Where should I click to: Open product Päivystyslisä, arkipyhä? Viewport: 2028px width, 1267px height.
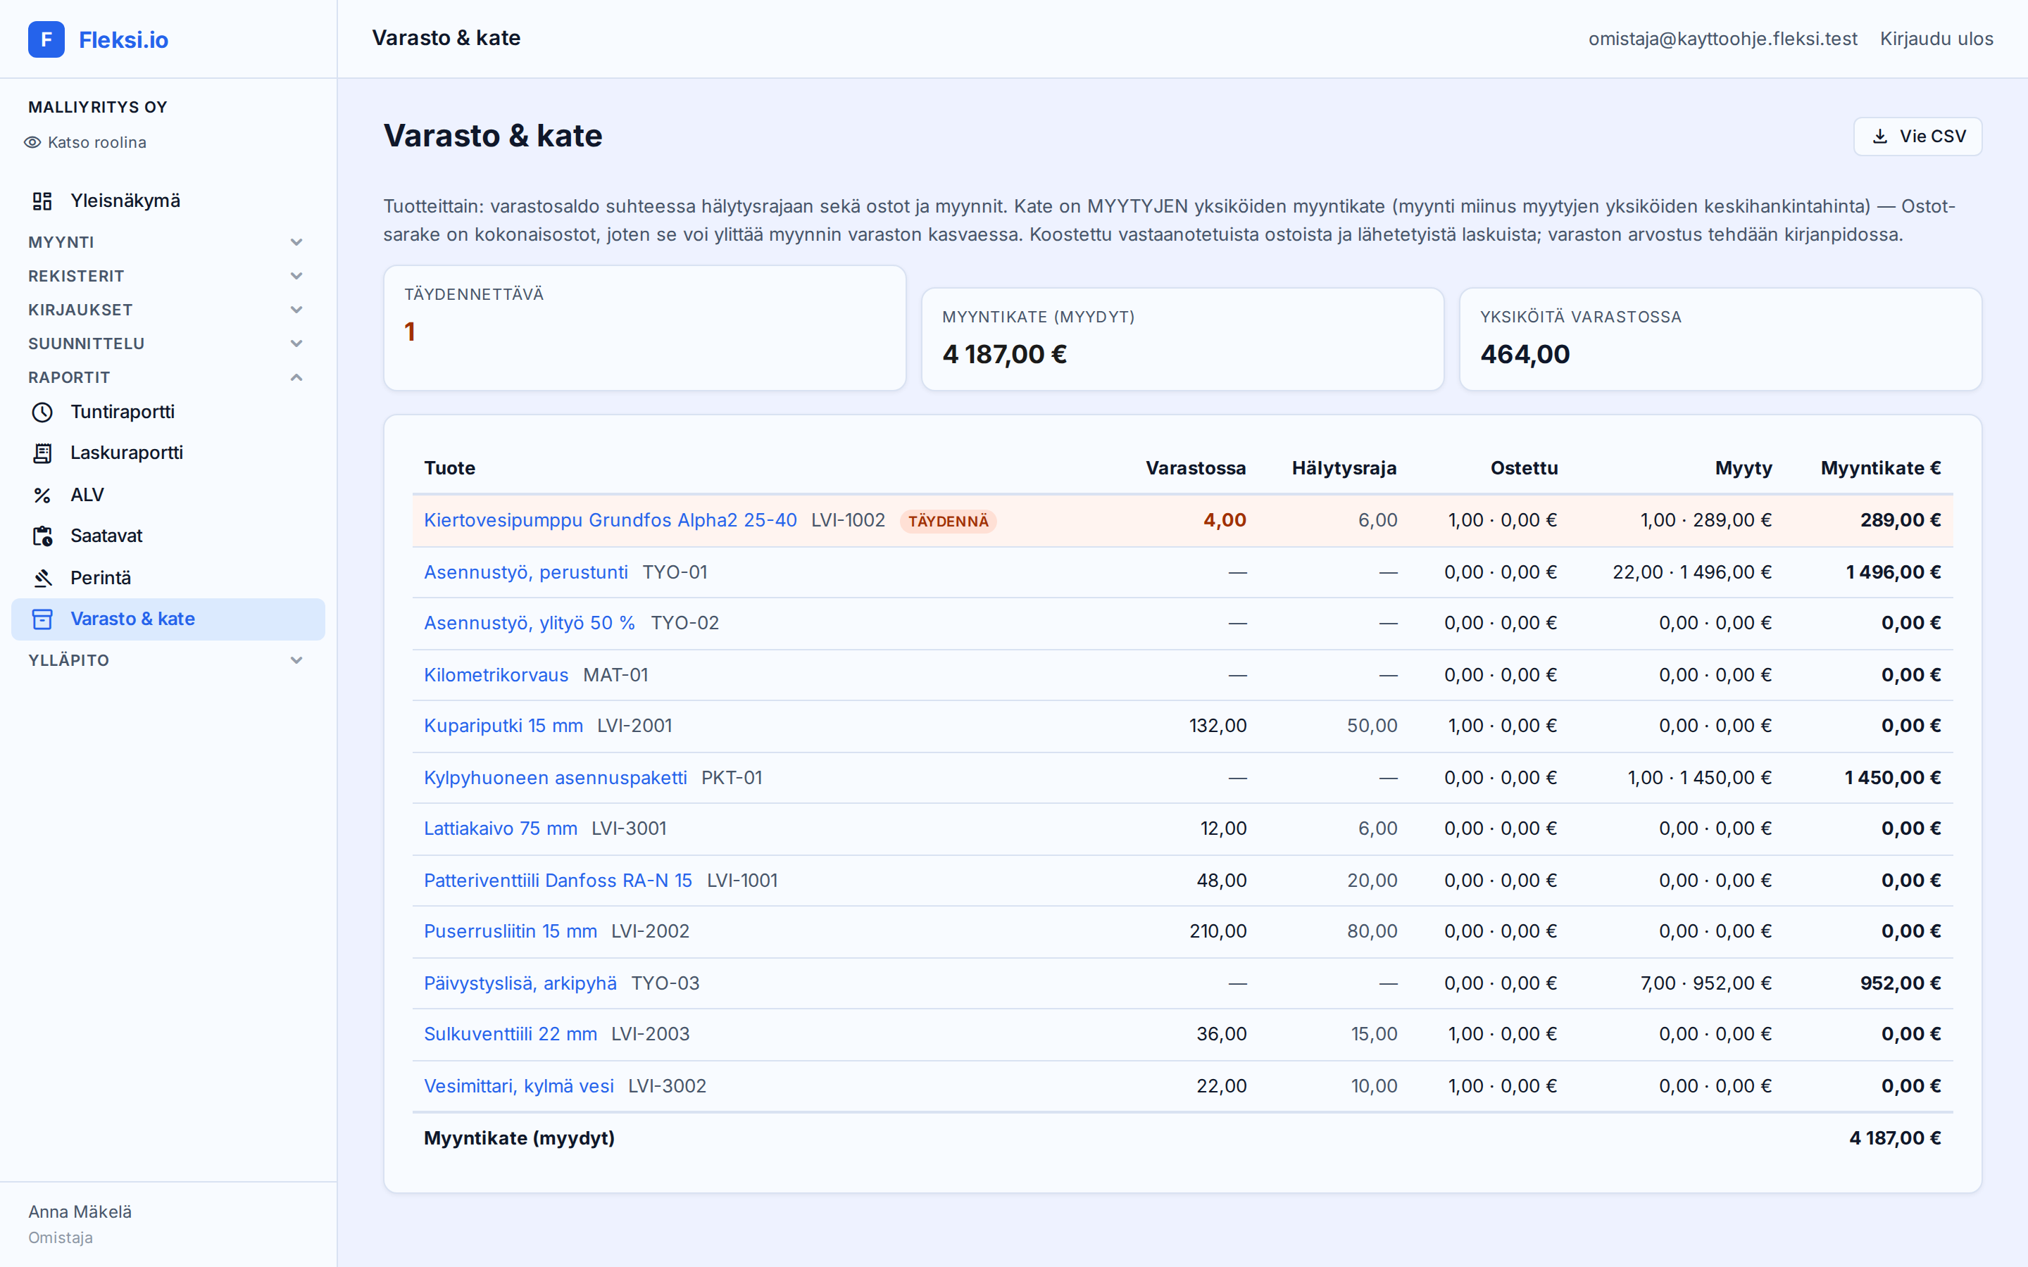520,983
